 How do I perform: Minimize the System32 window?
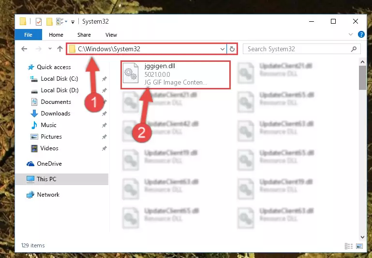312,22
